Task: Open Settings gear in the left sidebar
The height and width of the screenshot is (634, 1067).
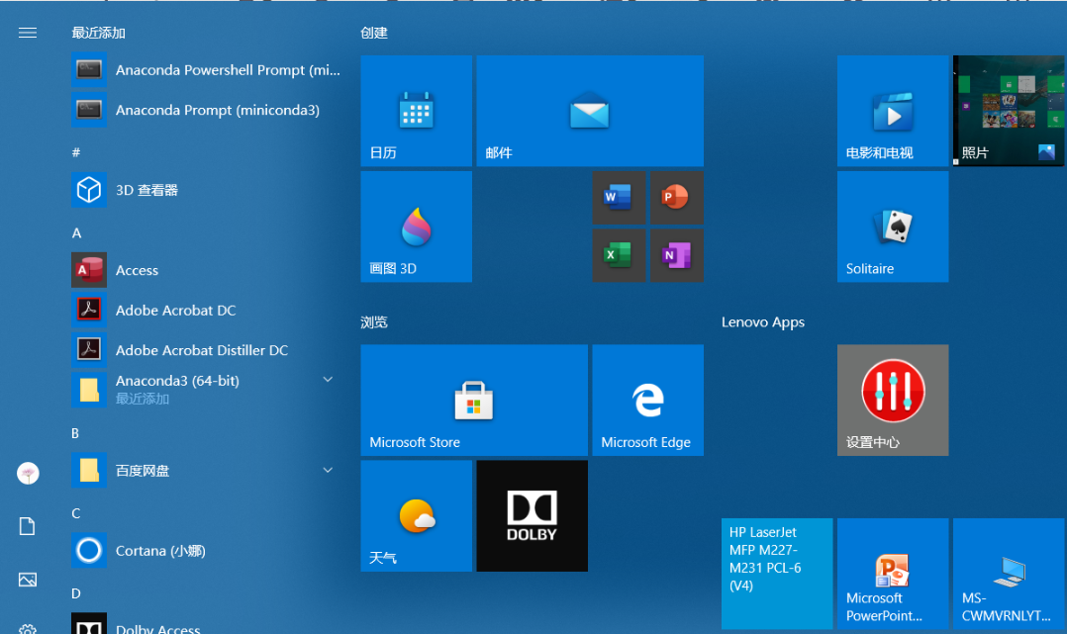Action: pos(28,629)
